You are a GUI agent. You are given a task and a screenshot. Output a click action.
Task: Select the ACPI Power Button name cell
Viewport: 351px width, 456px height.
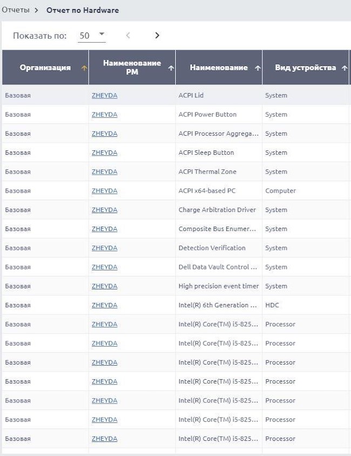click(207, 115)
